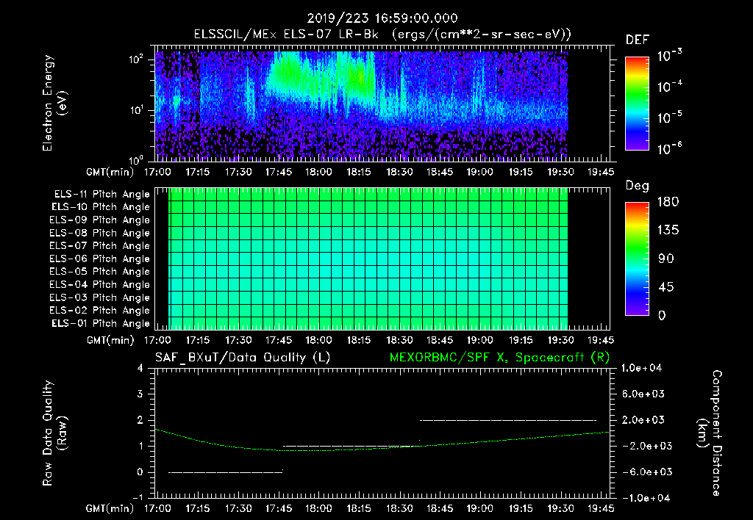Click the 10^-3 tick on the DEF scale
Viewport: 753px width, 520px height.
669,56
